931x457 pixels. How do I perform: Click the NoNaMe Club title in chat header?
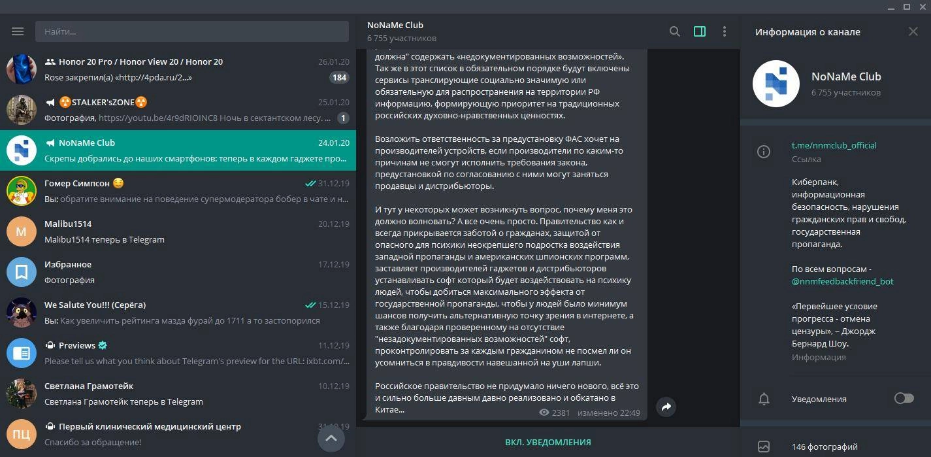(395, 25)
